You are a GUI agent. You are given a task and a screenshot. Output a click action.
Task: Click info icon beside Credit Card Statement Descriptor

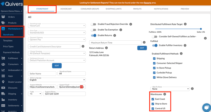click(x=83, y=46)
